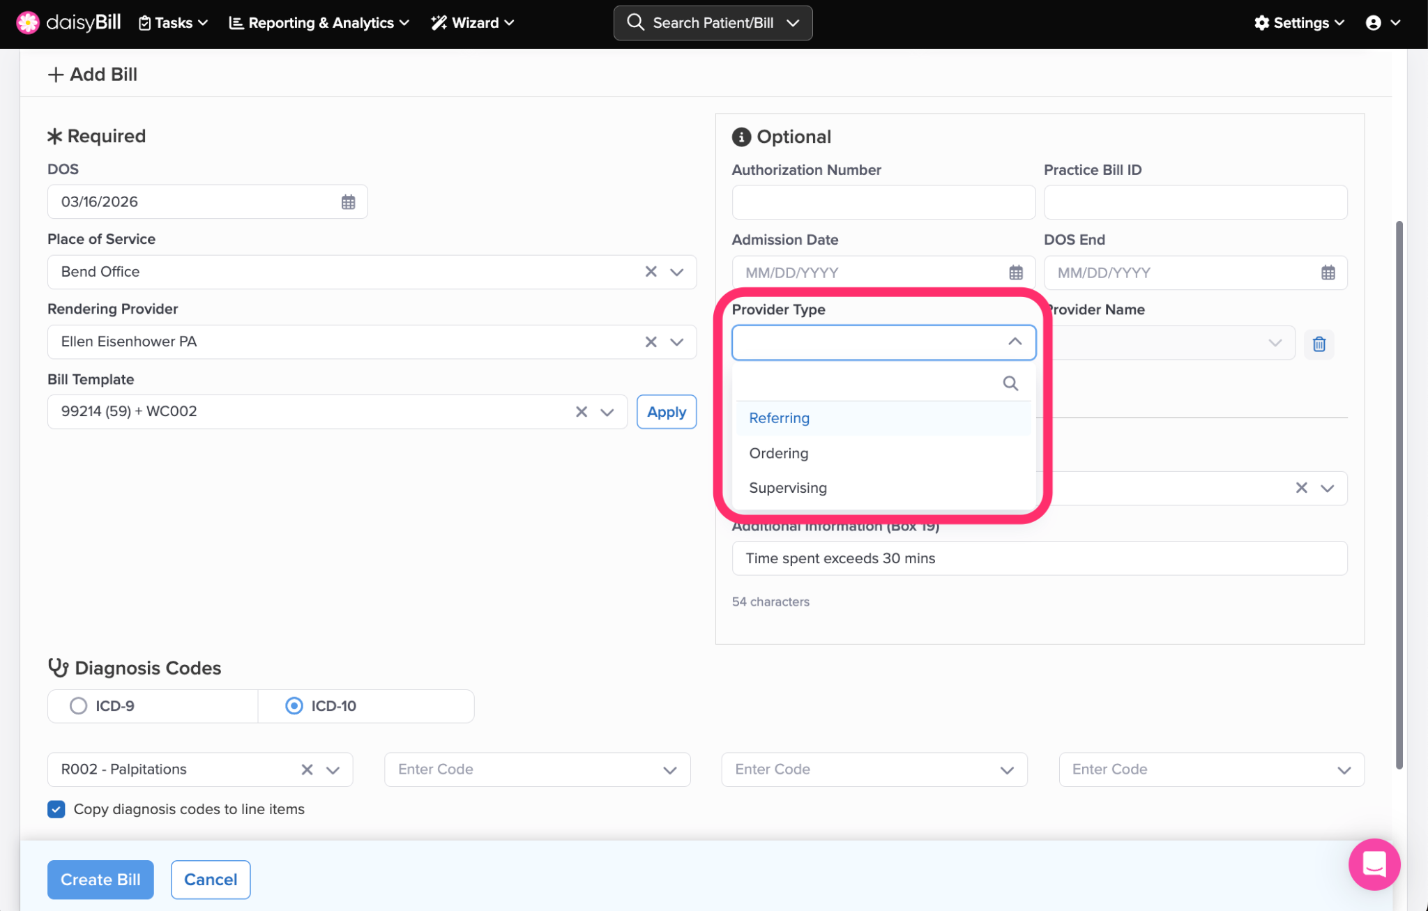This screenshot has width=1428, height=911.
Task: Choose Supervising from provider type list
Action: tap(788, 488)
